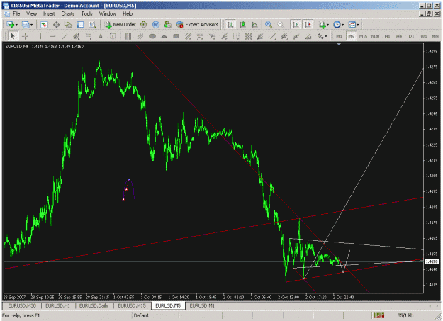443x321 pixels.
Task: Switch to the EURUSD,H1 chart tab
Action: coord(58,305)
